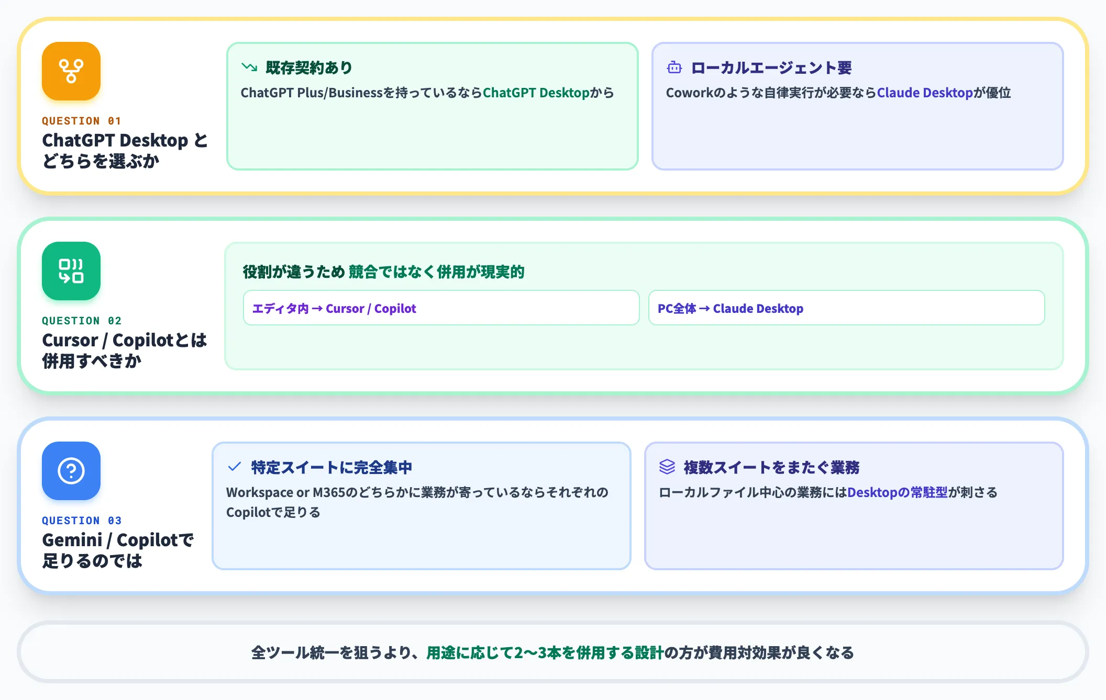The image size is (1106, 700).
Task: Click the blue question mark icon
Action: (71, 471)
